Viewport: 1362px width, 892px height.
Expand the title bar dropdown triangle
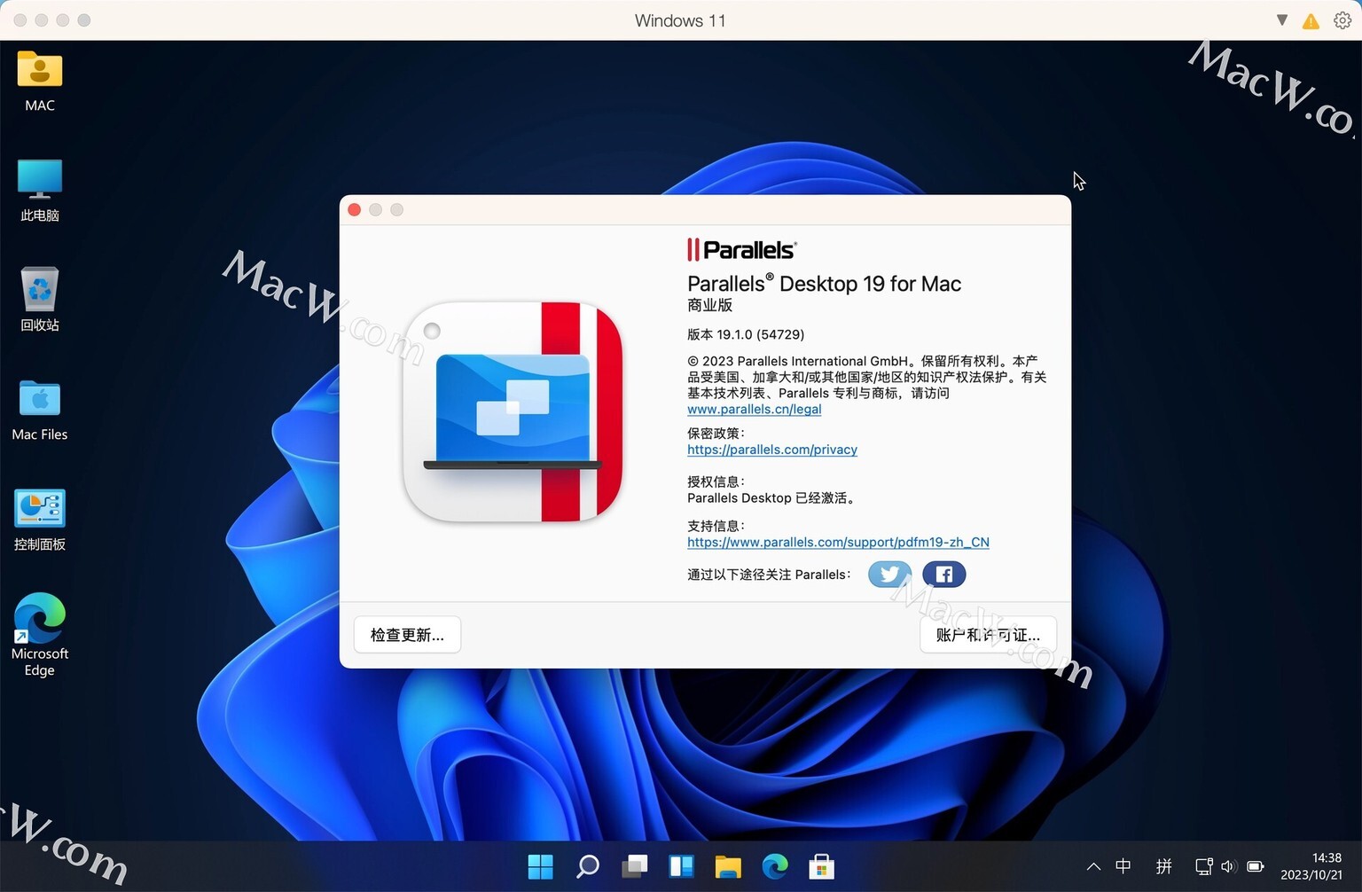pyautogui.click(x=1282, y=20)
